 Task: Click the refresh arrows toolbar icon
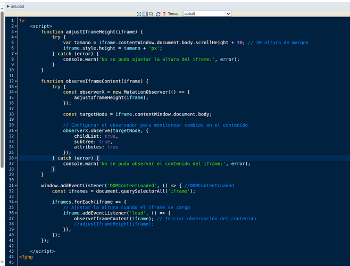(x=157, y=14)
